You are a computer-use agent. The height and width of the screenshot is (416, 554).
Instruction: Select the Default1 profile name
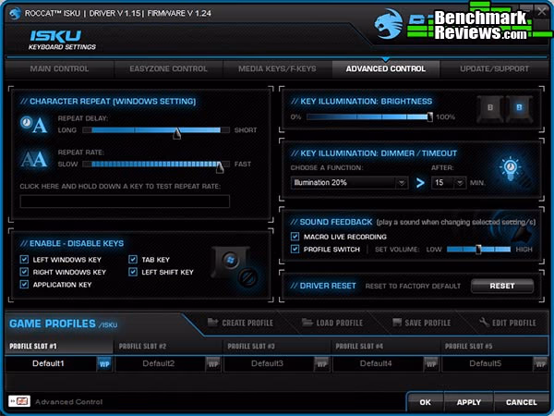point(48,363)
